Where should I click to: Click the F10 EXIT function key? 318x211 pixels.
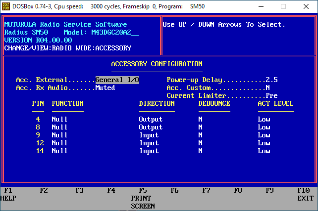[306, 194]
